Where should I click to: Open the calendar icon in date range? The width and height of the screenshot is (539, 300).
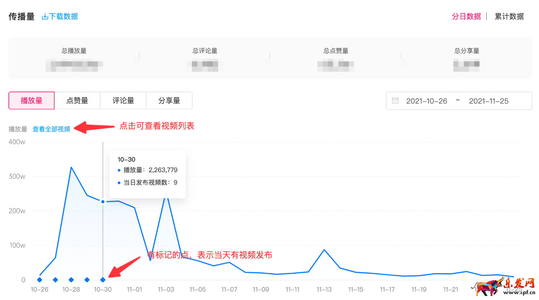point(395,101)
